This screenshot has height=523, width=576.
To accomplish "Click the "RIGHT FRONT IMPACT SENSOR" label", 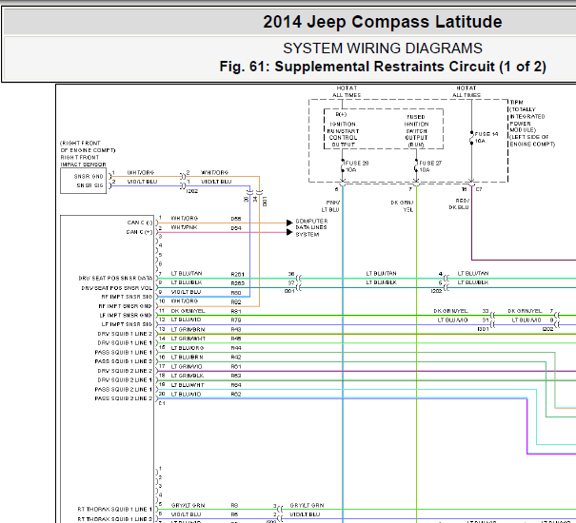I will [x=84, y=161].
